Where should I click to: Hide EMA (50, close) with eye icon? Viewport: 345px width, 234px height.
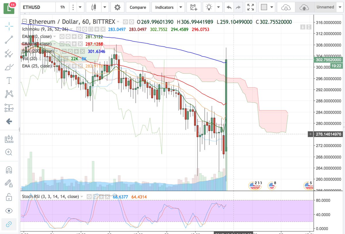(62, 44)
